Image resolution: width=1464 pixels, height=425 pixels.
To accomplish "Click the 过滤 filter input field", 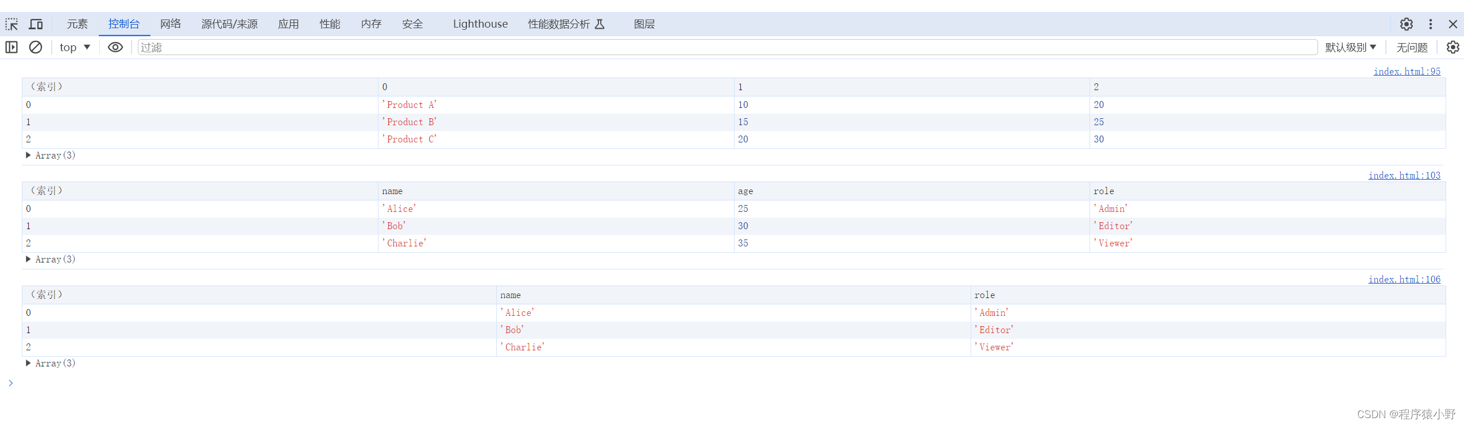I will point(727,47).
